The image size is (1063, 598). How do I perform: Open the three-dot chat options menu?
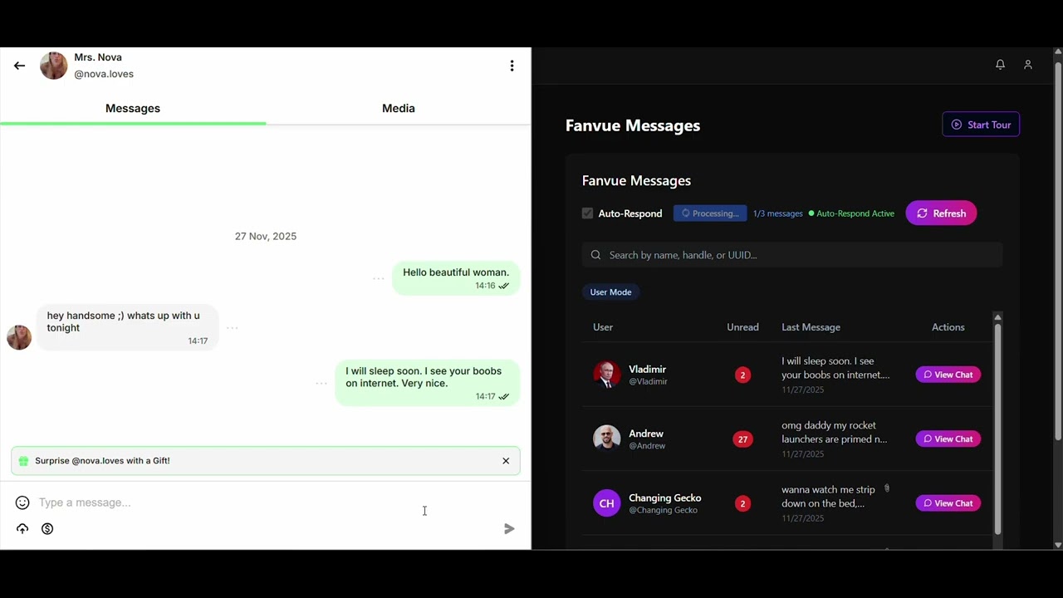click(x=512, y=66)
